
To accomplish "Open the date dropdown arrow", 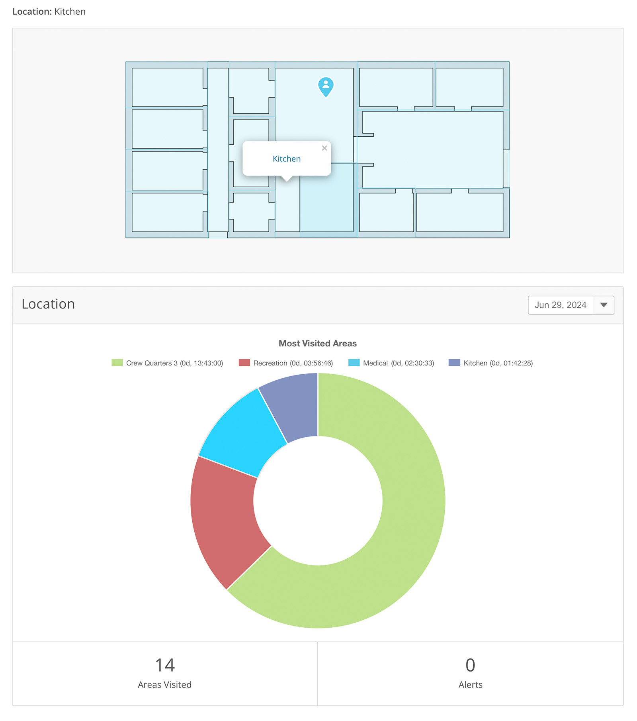I will [604, 305].
